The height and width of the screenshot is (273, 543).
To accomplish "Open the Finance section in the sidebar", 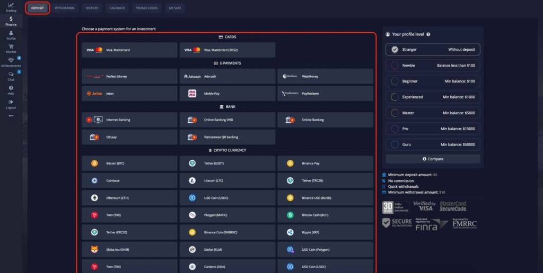I will point(11,21).
